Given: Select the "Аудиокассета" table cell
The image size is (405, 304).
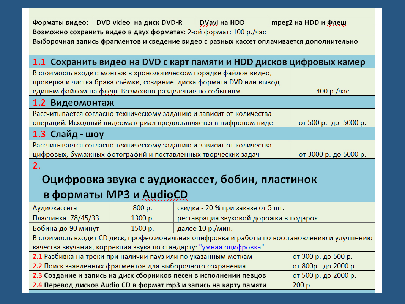Looking at the screenshot, I should (x=55, y=208).
